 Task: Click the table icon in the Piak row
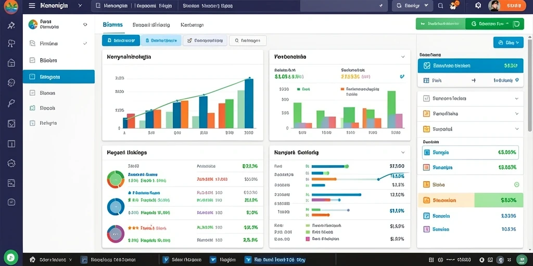(426, 81)
